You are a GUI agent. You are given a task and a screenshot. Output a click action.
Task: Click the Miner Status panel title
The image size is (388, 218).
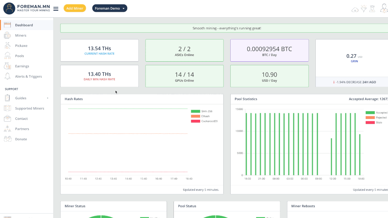75,206
